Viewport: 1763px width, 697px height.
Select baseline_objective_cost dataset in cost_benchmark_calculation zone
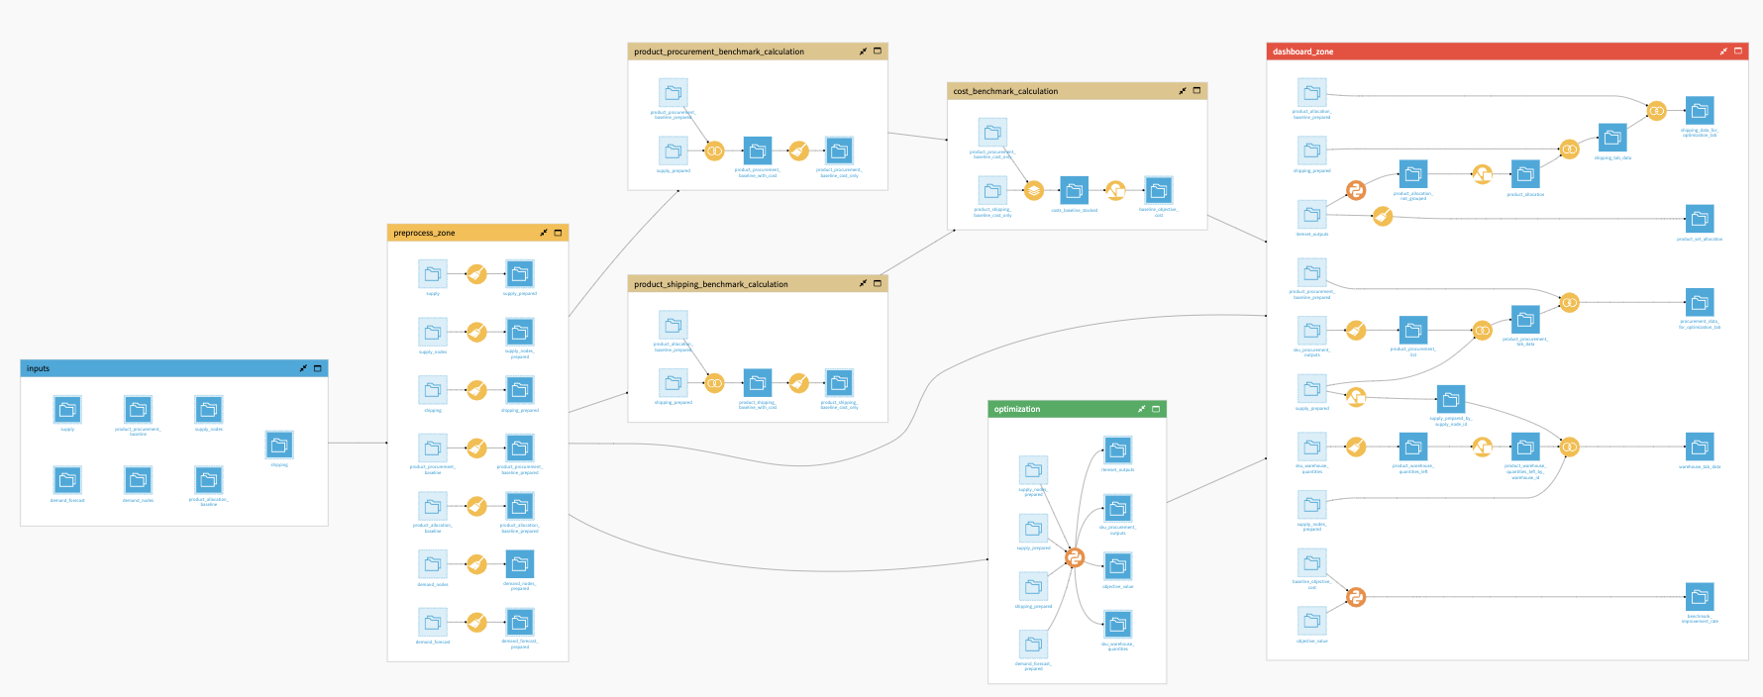(1159, 190)
